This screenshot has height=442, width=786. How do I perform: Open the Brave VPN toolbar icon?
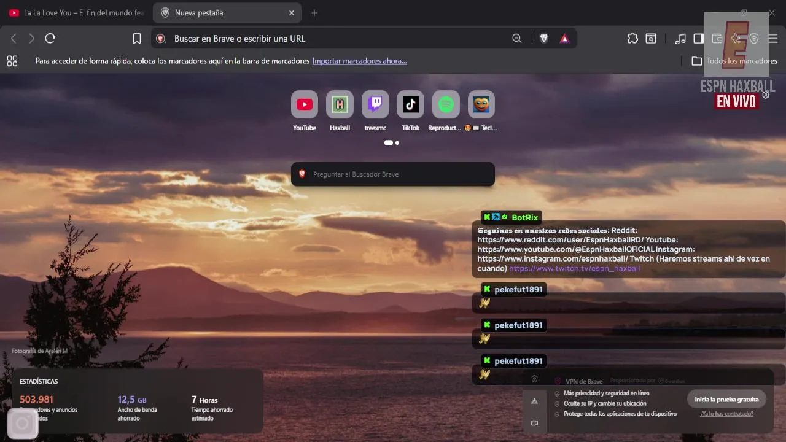coord(754,39)
